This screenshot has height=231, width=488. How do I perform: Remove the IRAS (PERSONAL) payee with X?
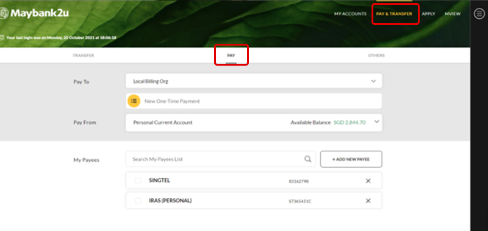(368, 201)
